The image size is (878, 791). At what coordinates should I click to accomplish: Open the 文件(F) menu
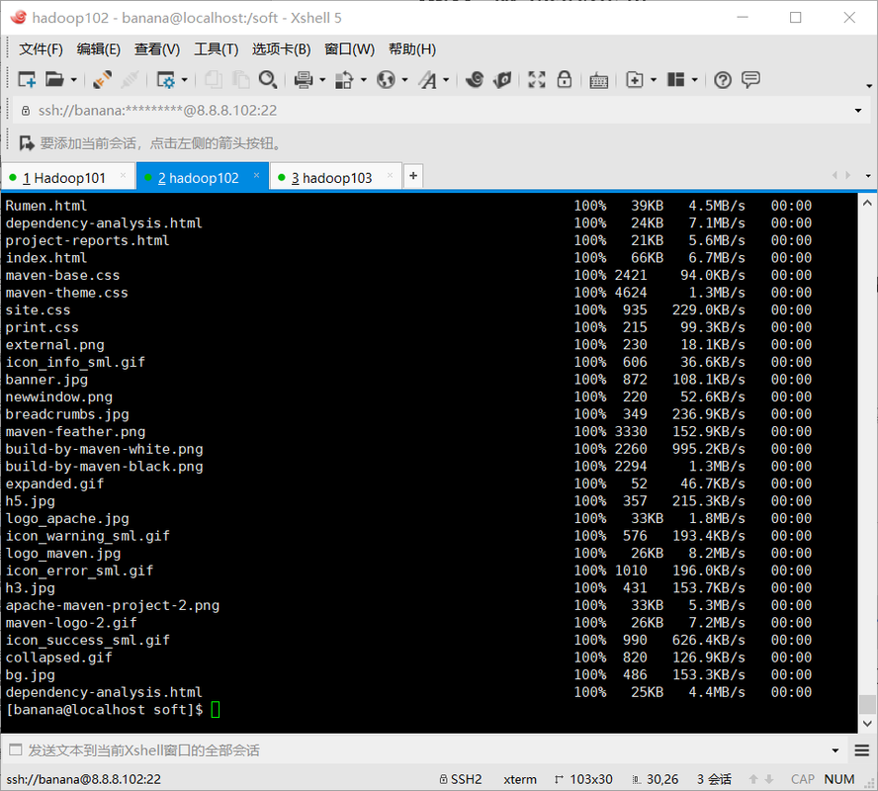41,49
